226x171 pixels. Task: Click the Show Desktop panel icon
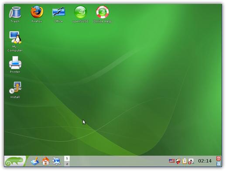[34, 161]
